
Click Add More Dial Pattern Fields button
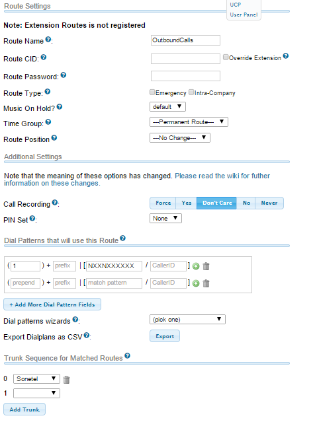(52, 304)
